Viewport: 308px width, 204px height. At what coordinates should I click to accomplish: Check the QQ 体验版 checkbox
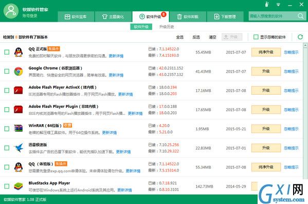coord(7,167)
